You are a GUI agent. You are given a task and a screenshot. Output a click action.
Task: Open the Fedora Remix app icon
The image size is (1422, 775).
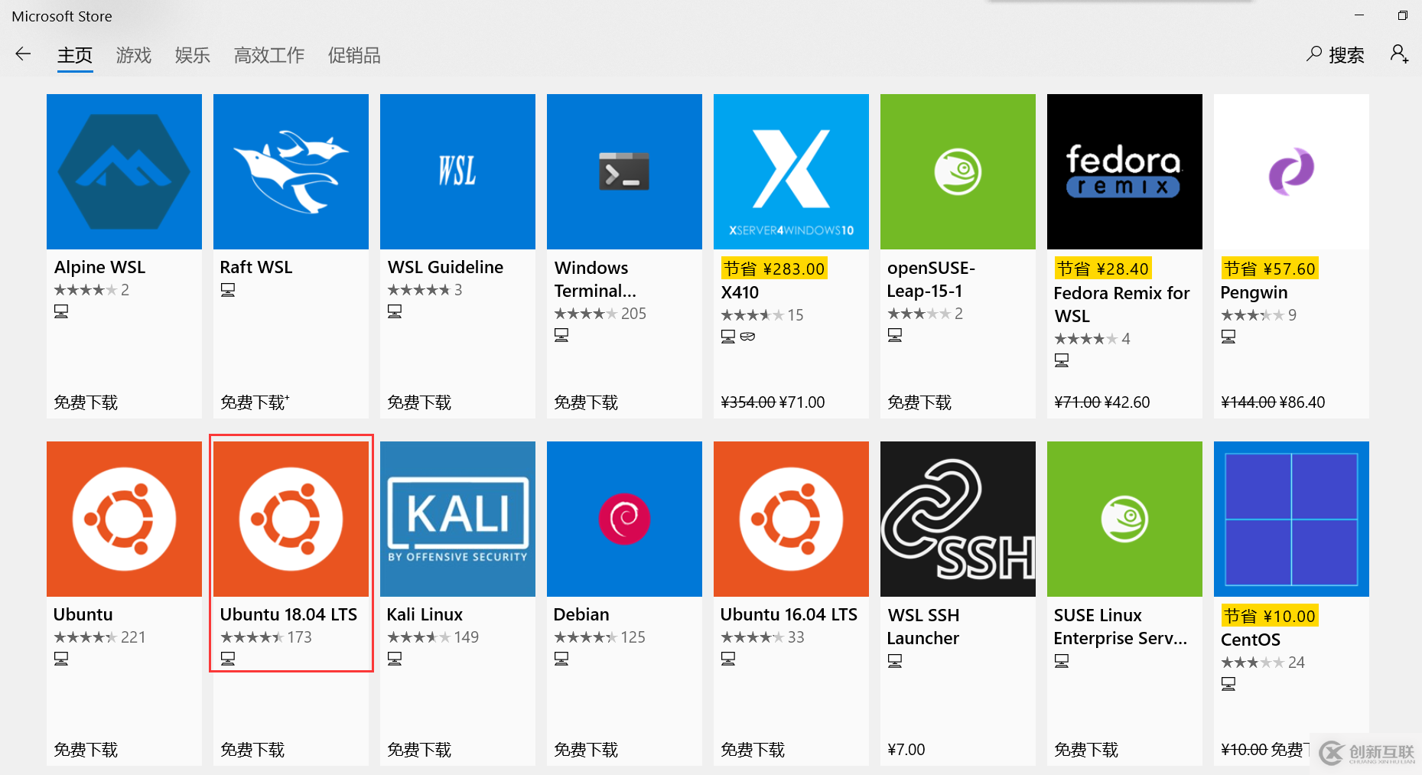tap(1124, 171)
